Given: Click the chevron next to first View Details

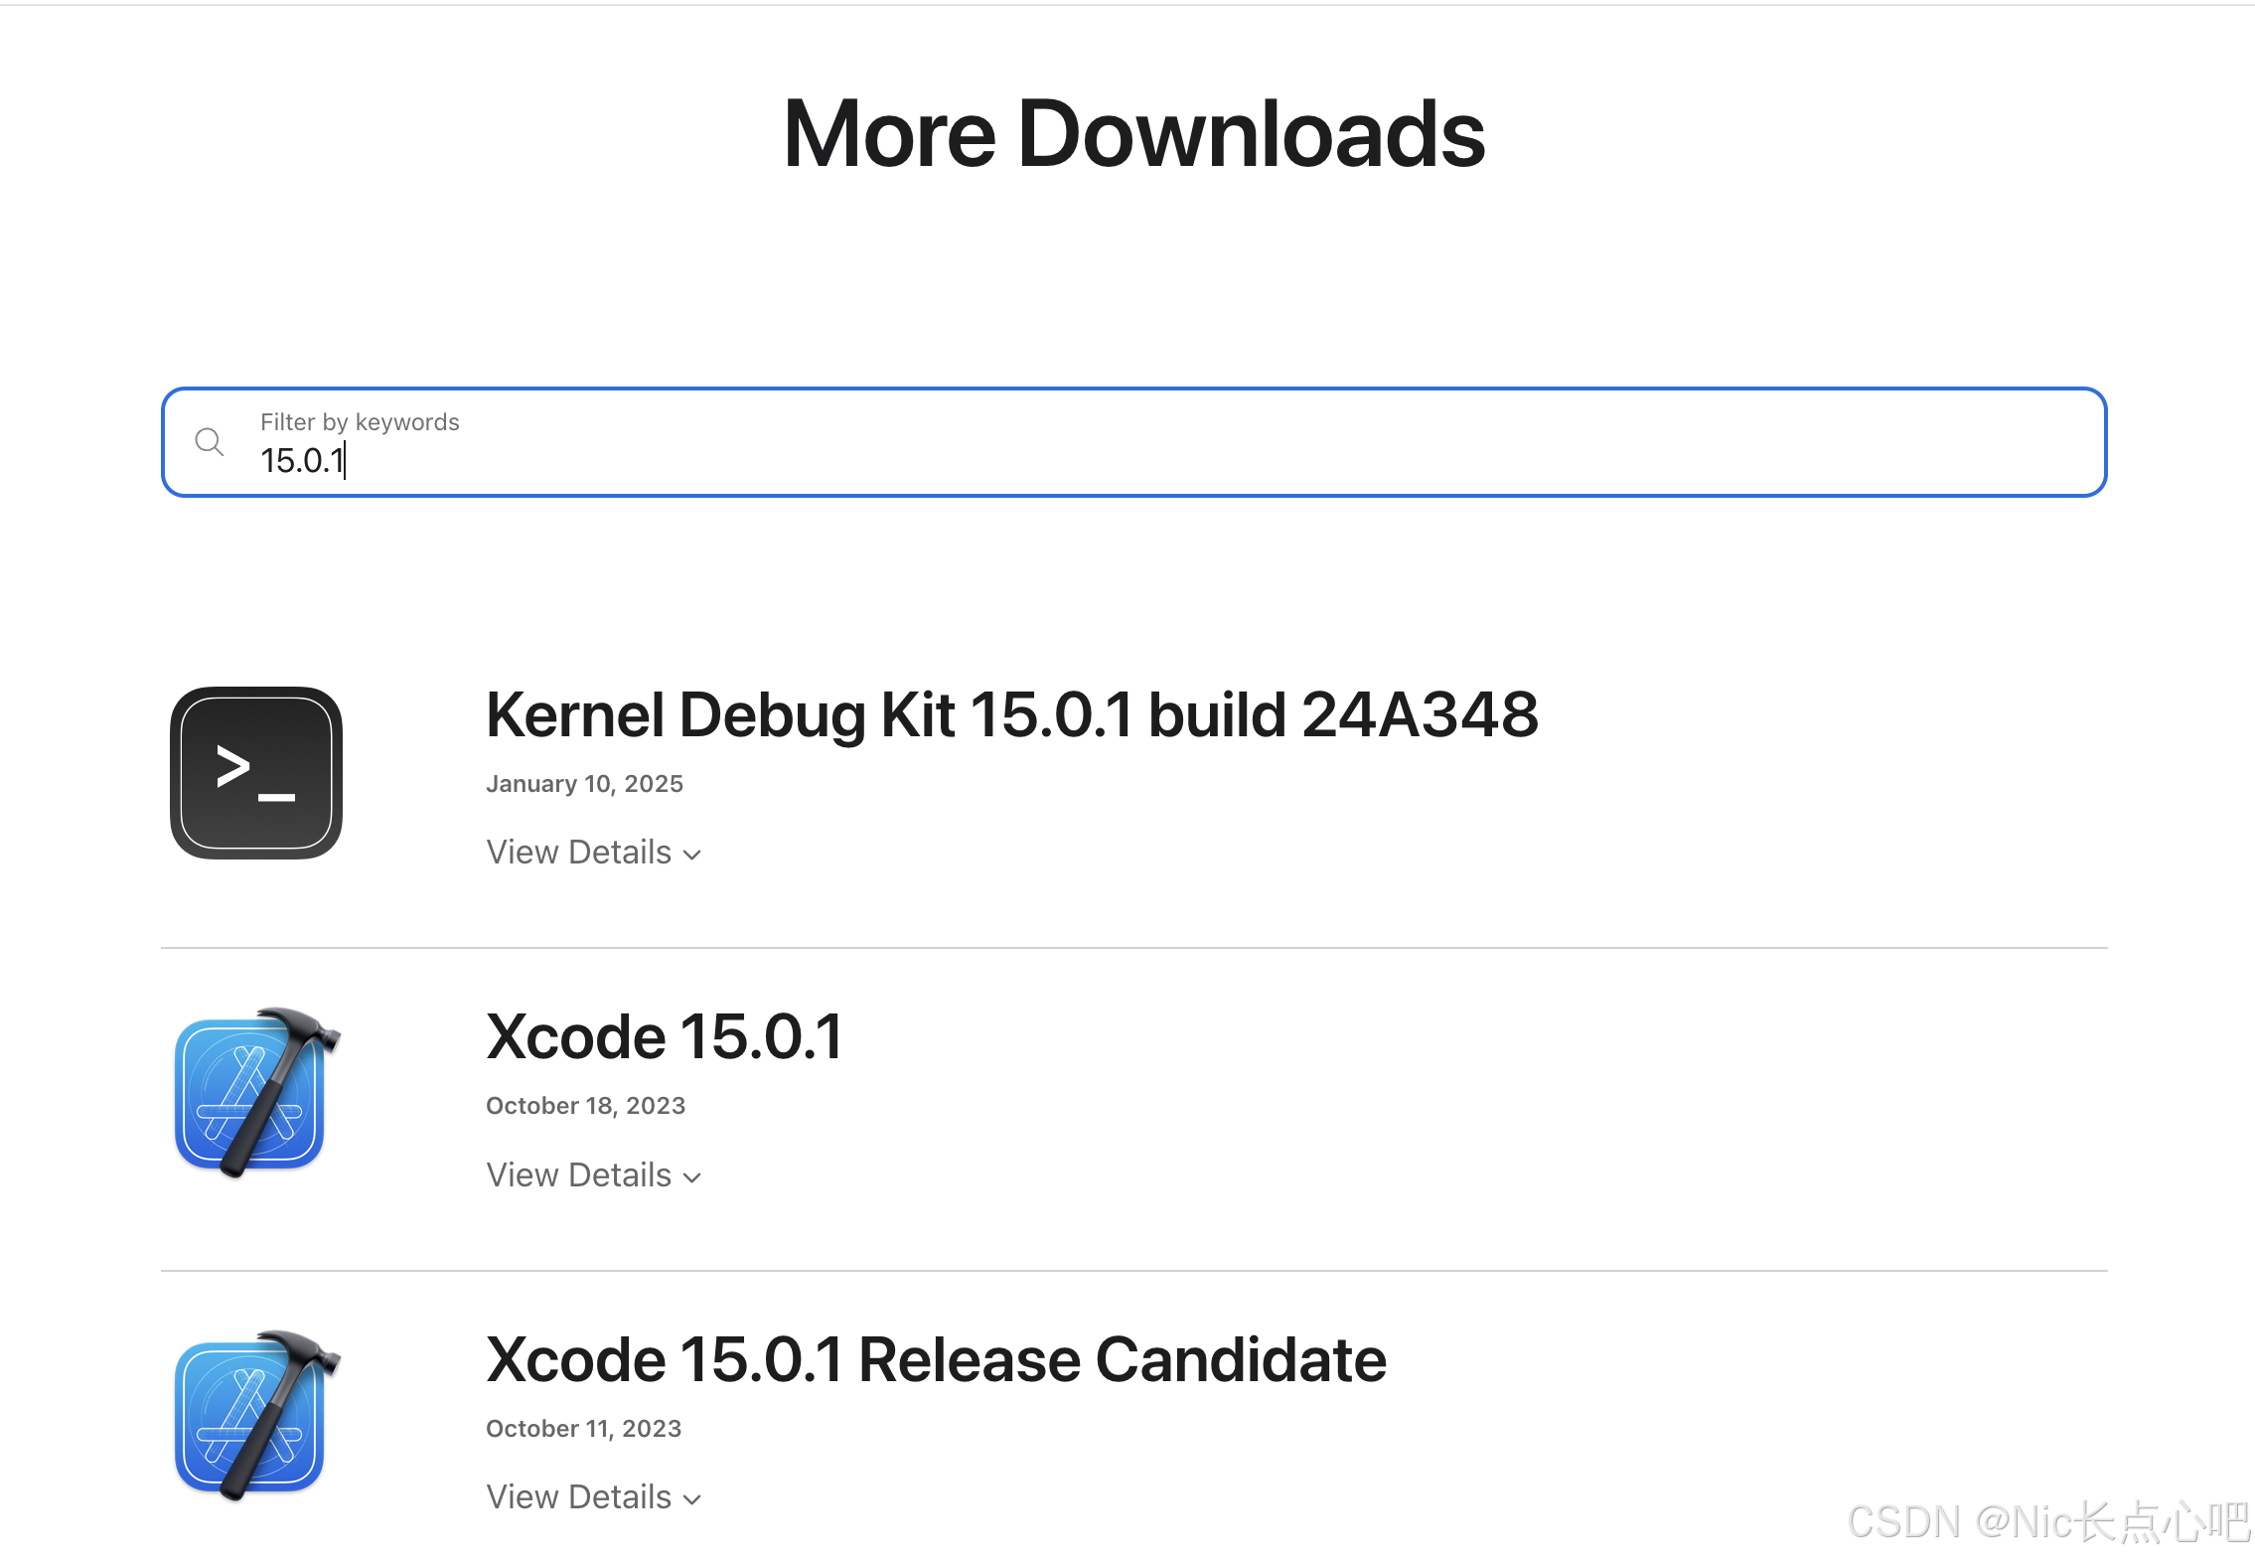Looking at the screenshot, I should click(692, 855).
